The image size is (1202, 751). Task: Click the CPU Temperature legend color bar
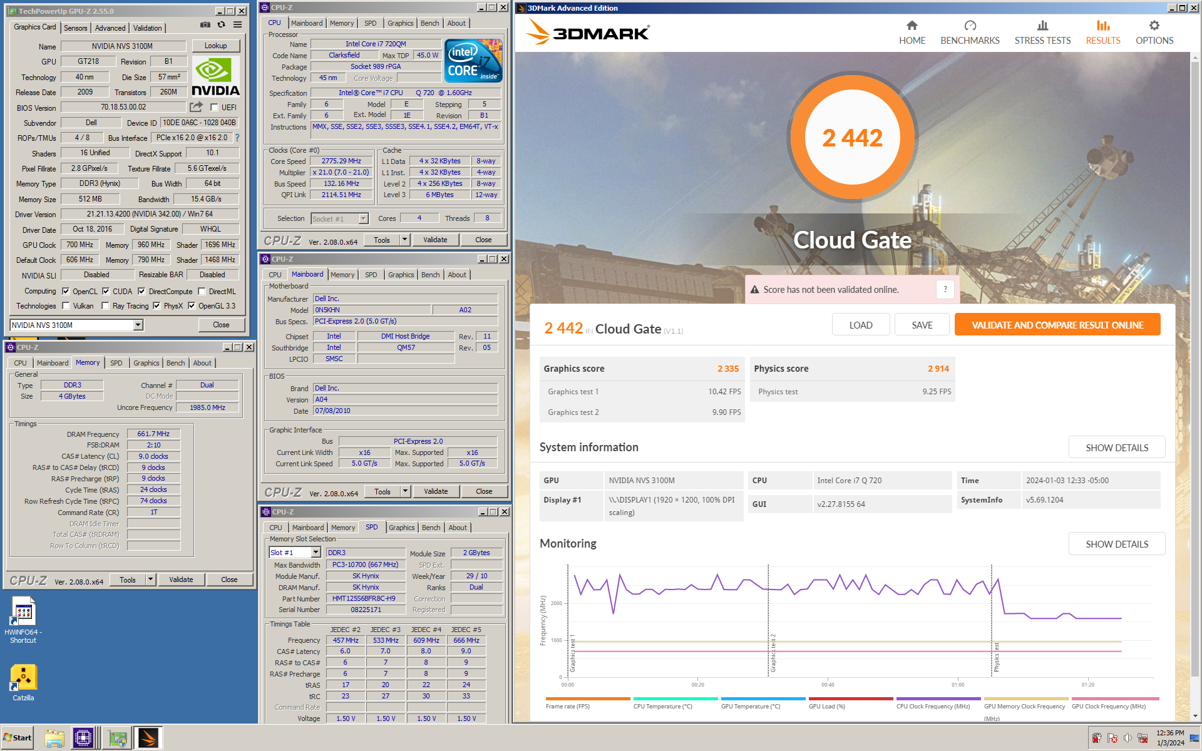675,698
